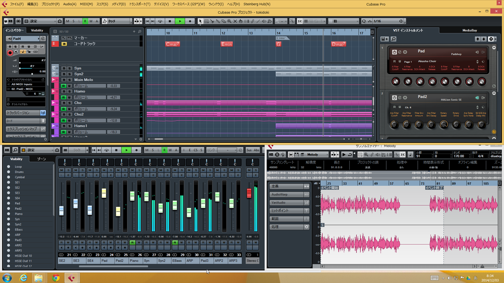Expand the トラックバージョン section in Inspector

tap(26, 113)
